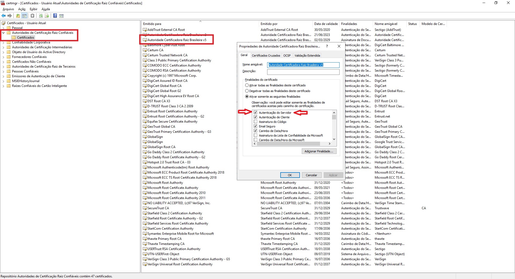Viewport: 515px width, 279px height.
Task: Click the Pessoal folder icon
Action: [9, 28]
